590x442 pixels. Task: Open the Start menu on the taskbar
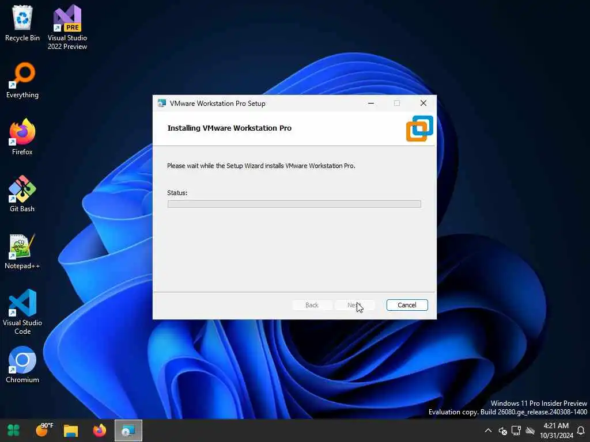click(x=14, y=430)
